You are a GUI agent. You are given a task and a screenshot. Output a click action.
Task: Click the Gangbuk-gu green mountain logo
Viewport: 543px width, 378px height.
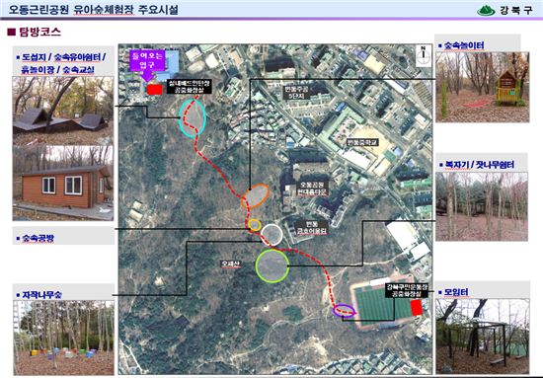click(x=486, y=11)
